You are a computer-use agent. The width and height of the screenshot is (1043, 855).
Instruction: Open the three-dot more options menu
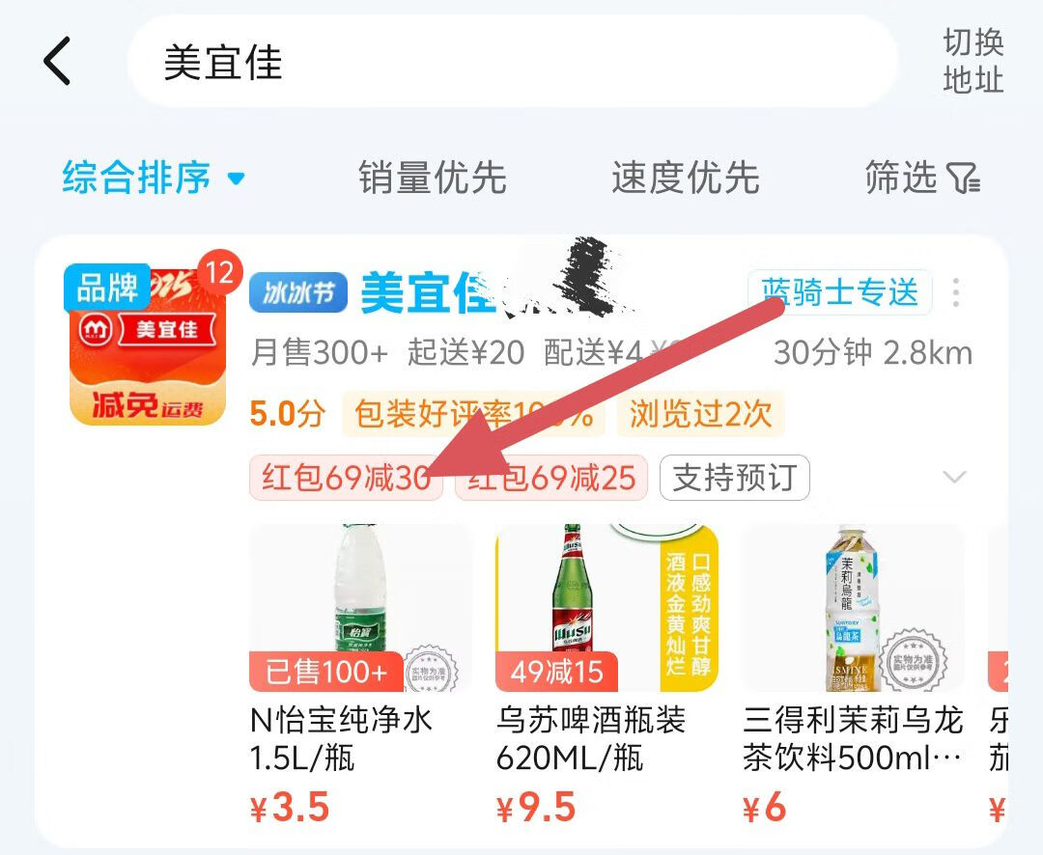click(956, 292)
